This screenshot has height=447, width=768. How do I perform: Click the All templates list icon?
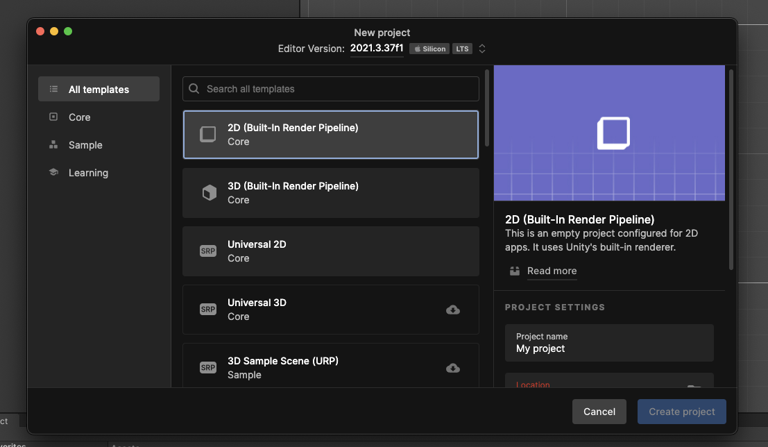click(x=53, y=90)
